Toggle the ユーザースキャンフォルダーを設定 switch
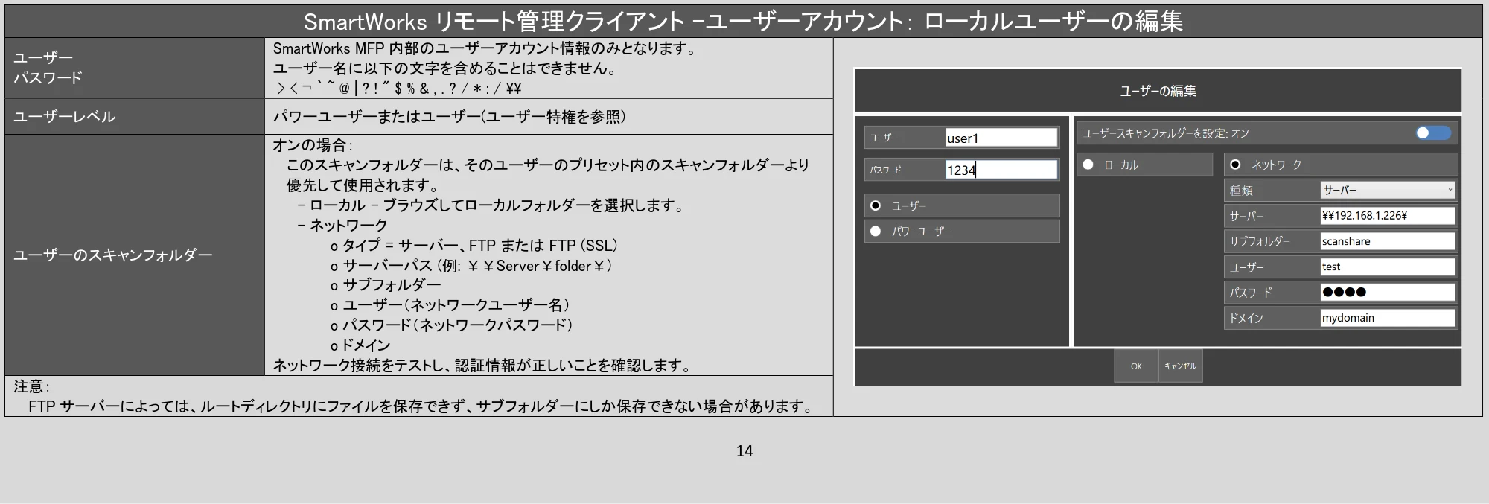 pyautogui.click(x=1433, y=133)
